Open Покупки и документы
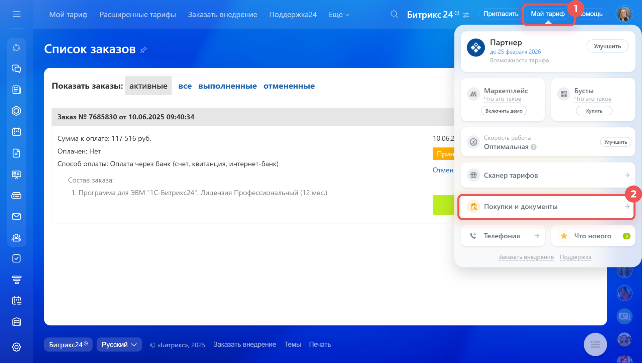Image resolution: width=642 pixels, height=363 pixels. (x=548, y=207)
